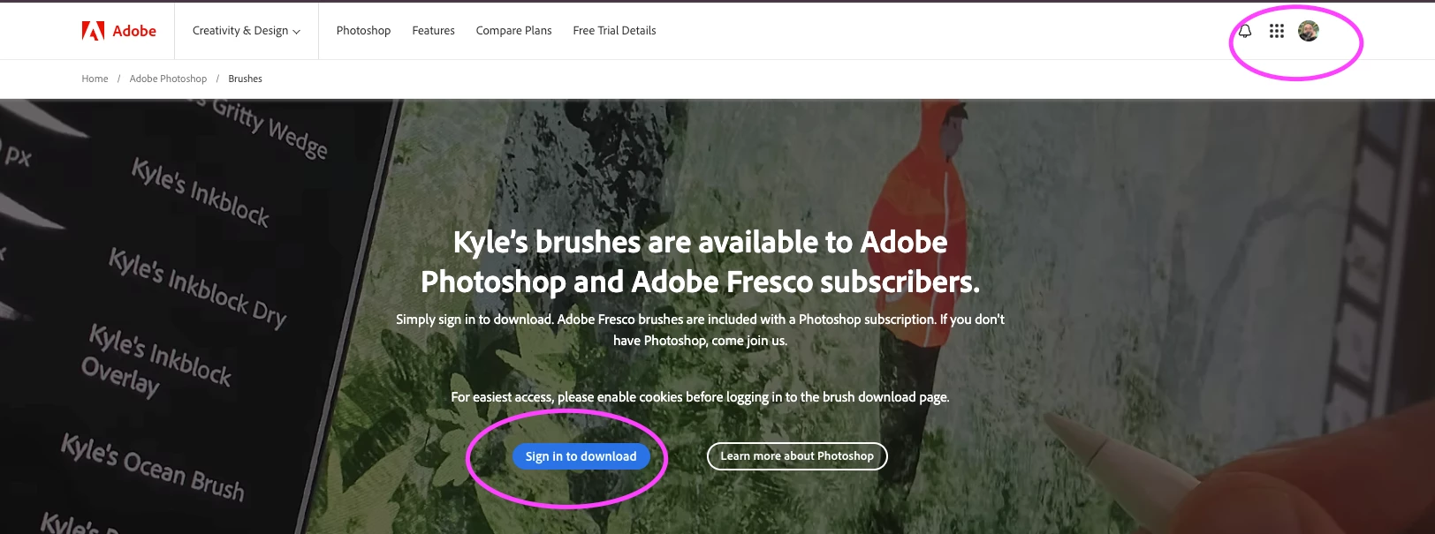Viewport: 1435px width, 534px height.
Task: Open the notifications bell
Action: pyautogui.click(x=1245, y=31)
